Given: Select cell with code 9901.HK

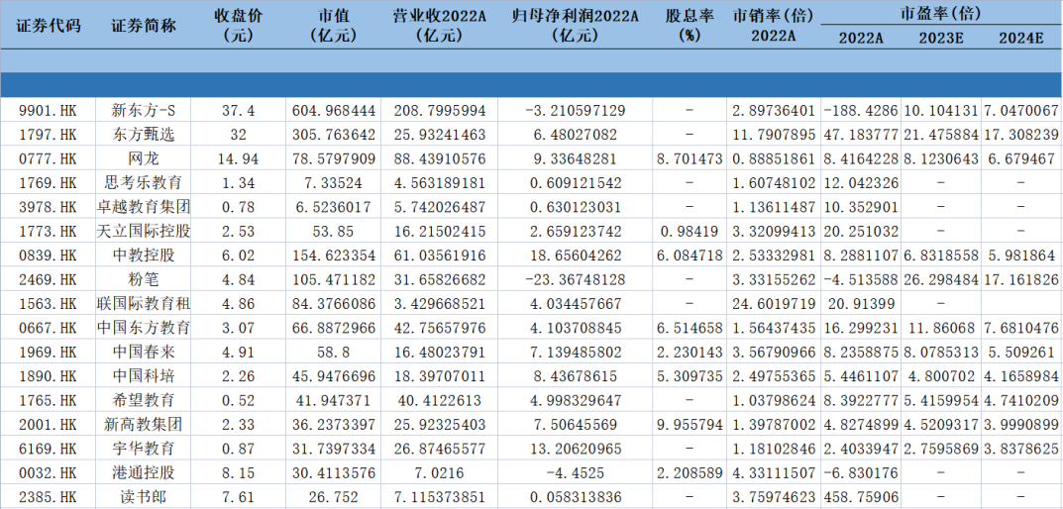Looking at the screenshot, I should point(49,110).
